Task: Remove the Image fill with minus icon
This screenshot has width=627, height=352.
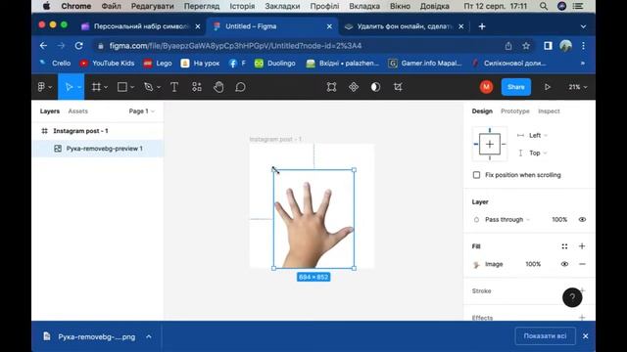Action: point(582,264)
